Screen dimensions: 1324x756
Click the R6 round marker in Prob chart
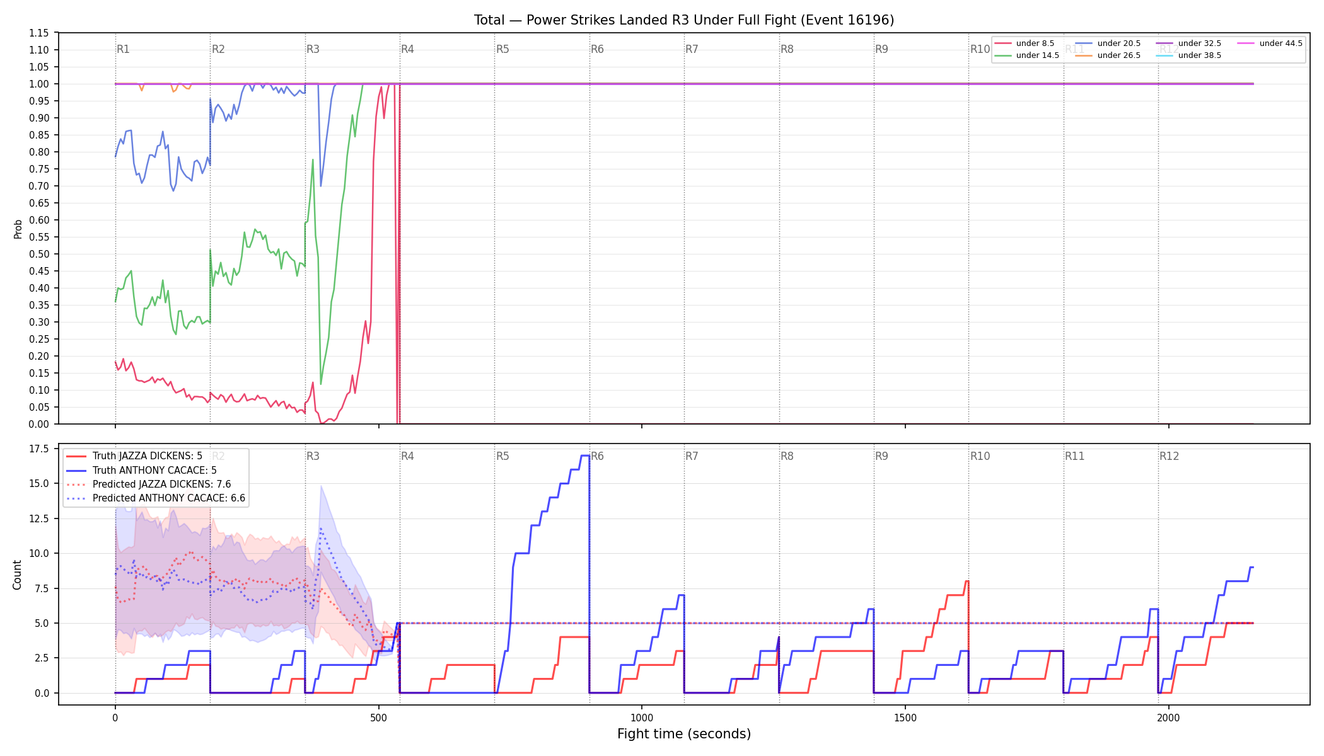[x=597, y=49]
